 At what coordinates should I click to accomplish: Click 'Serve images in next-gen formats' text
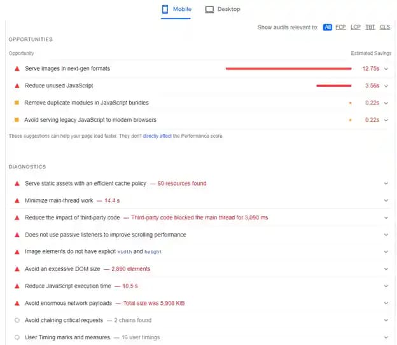tap(67, 68)
